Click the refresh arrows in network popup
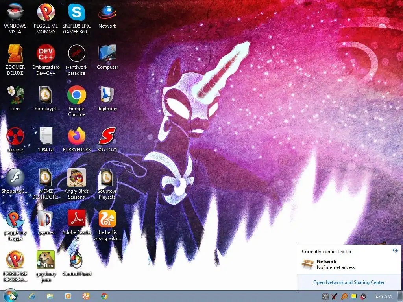Viewport: 403px width, 302px height. coord(395,250)
